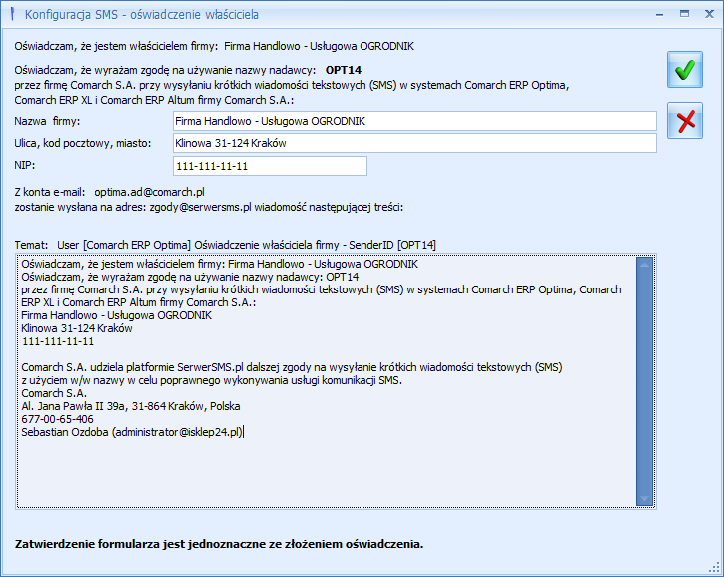This screenshot has height=577, width=724.
Task: Minimize the Konfiguracja SMS window
Action: tap(659, 15)
